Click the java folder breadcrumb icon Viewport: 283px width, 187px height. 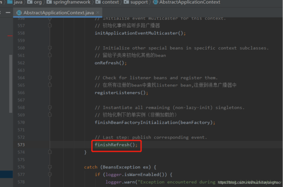(x=9, y=2)
